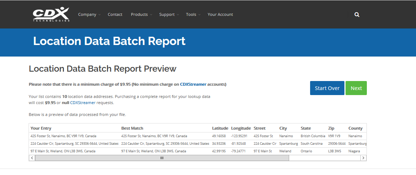Click the horizontal scrollbar thumb

(x=162, y=158)
